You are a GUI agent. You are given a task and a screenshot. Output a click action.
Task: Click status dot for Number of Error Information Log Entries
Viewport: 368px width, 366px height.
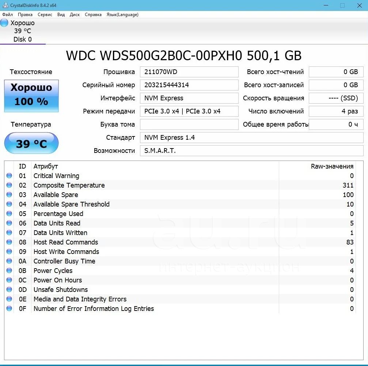[9, 308]
